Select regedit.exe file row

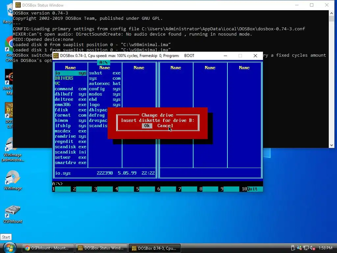(x=70, y=142)
